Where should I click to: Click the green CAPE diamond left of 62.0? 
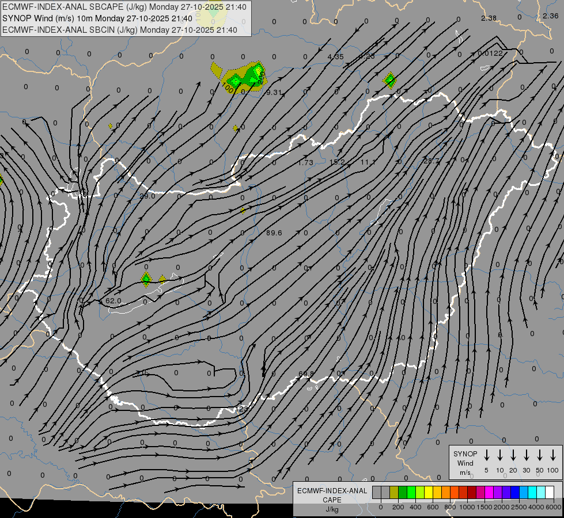[146, 279]
